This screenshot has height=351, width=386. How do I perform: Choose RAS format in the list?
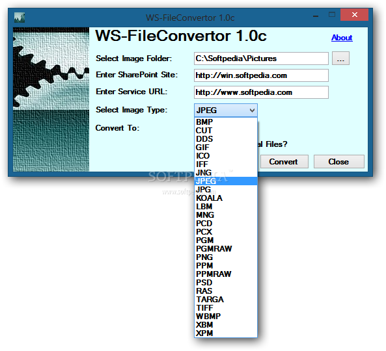(x=226, y=291)
